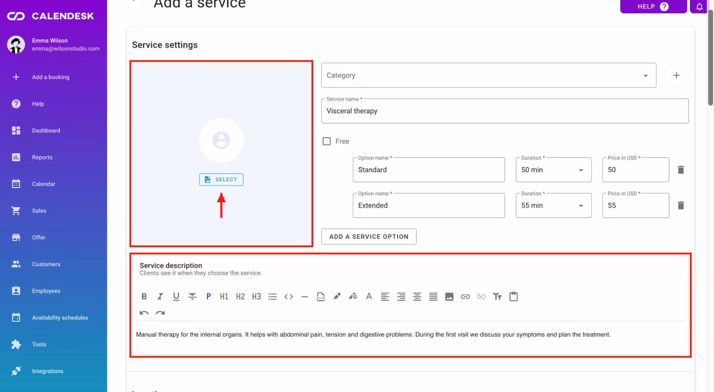Click the paste clipboard icon
This screenshot has height=392, width=714.
point(514,296)
